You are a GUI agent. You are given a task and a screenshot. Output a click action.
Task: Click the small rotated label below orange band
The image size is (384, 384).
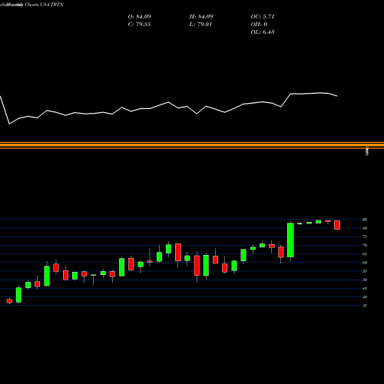(x=367, y=151)
